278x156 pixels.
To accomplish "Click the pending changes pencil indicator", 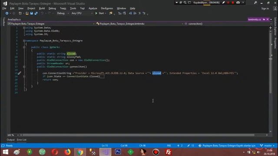I will (191, 146).
